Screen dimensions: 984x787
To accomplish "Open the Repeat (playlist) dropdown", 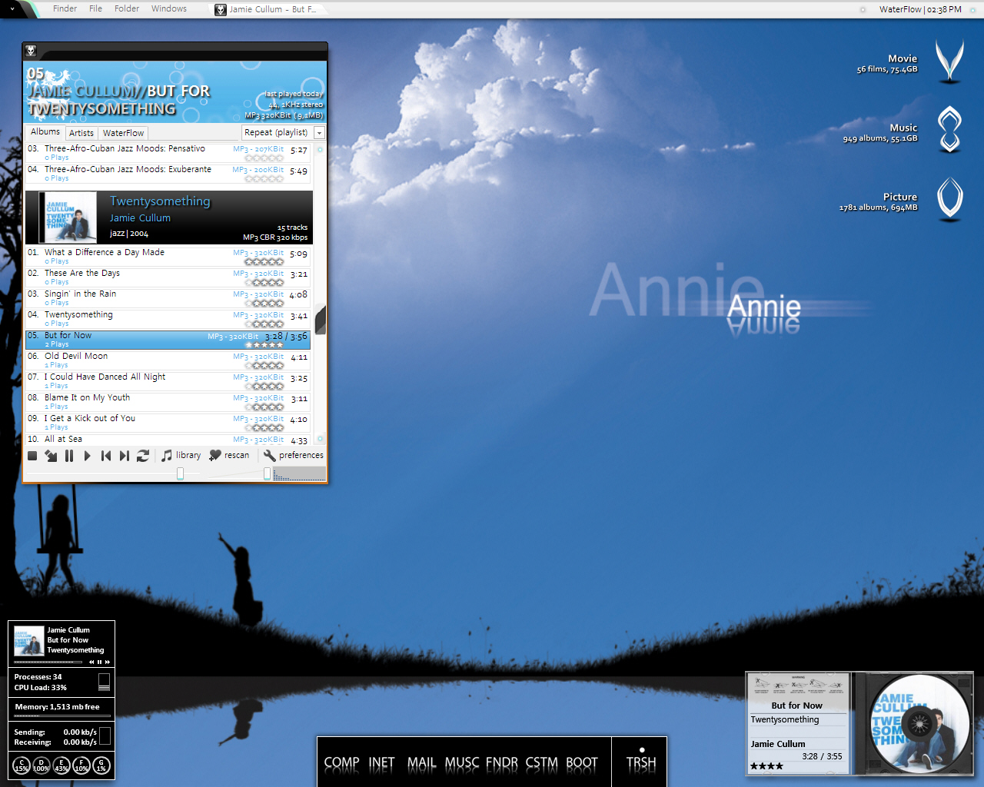I will coord(284,132).
